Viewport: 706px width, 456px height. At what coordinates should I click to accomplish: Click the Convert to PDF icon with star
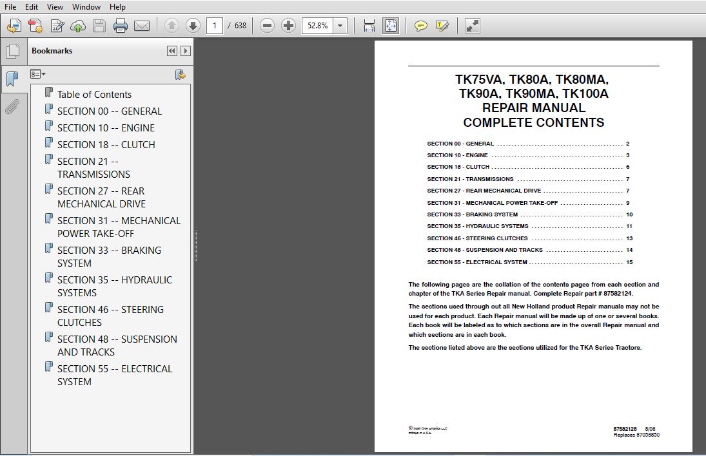(35, 26)
